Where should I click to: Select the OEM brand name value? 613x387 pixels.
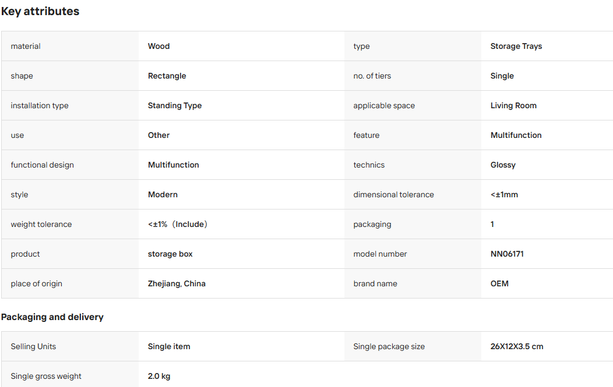[x=499, y=283]
